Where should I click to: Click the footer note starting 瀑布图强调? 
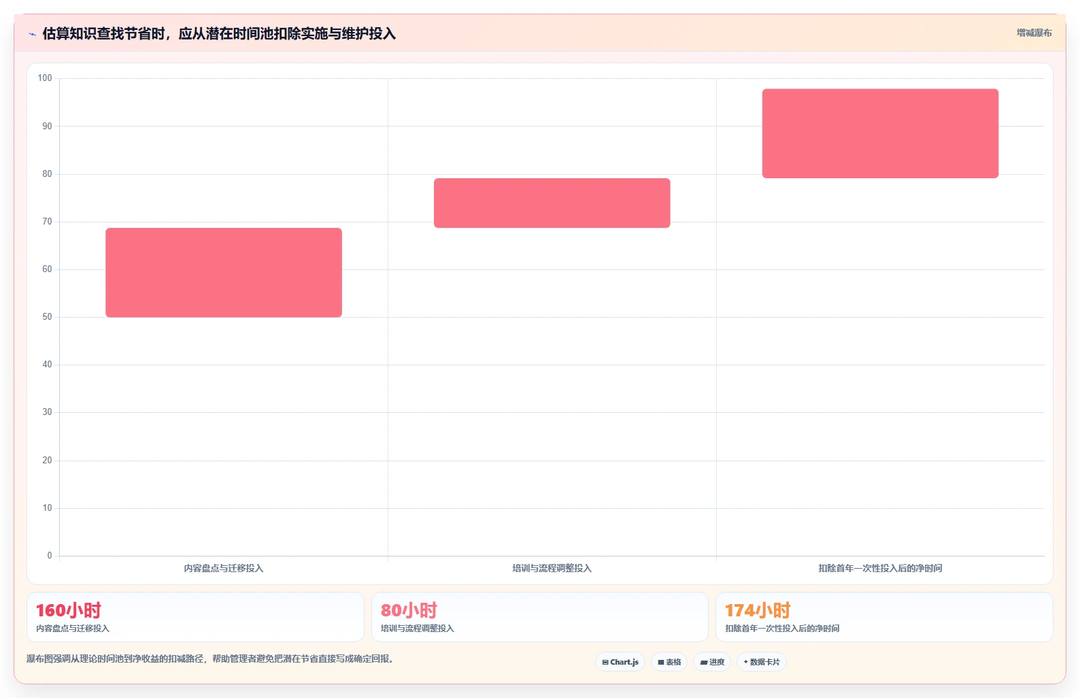pos(211,659)
